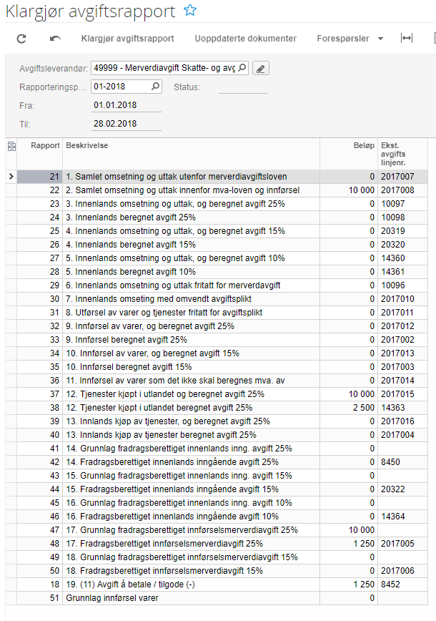This screenshot has width=436, height=621.
Task: Open Uoppdaterte dokumenter
Action: pyautogui.click(x=235, y=38)
